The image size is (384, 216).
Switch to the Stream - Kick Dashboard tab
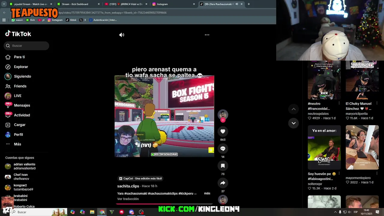(x=78, y=4)
